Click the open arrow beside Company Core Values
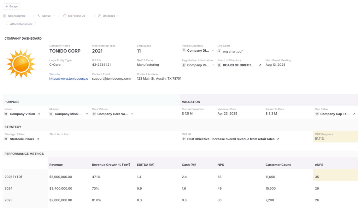Image resolution: width=358 pixels, height=208 pixels. point(132,114)
